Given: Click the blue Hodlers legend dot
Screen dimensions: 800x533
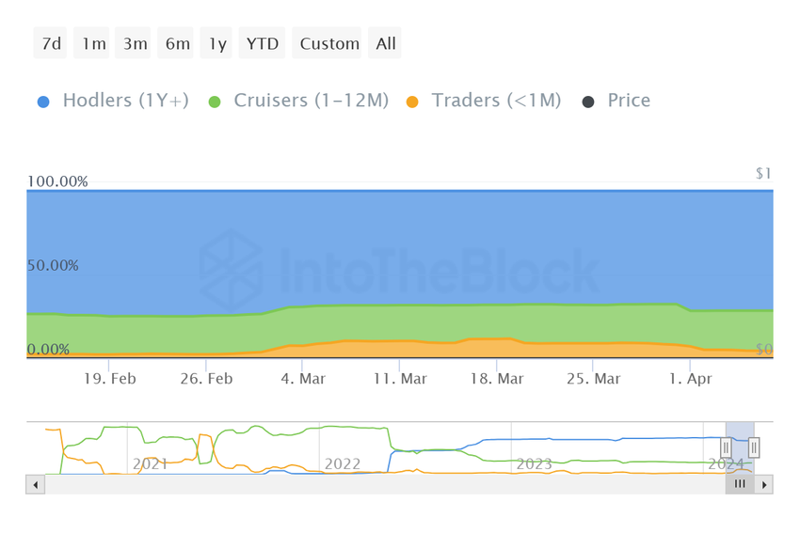Looking at the screenshot, I should pyautogui.click(x=43, y=102).
